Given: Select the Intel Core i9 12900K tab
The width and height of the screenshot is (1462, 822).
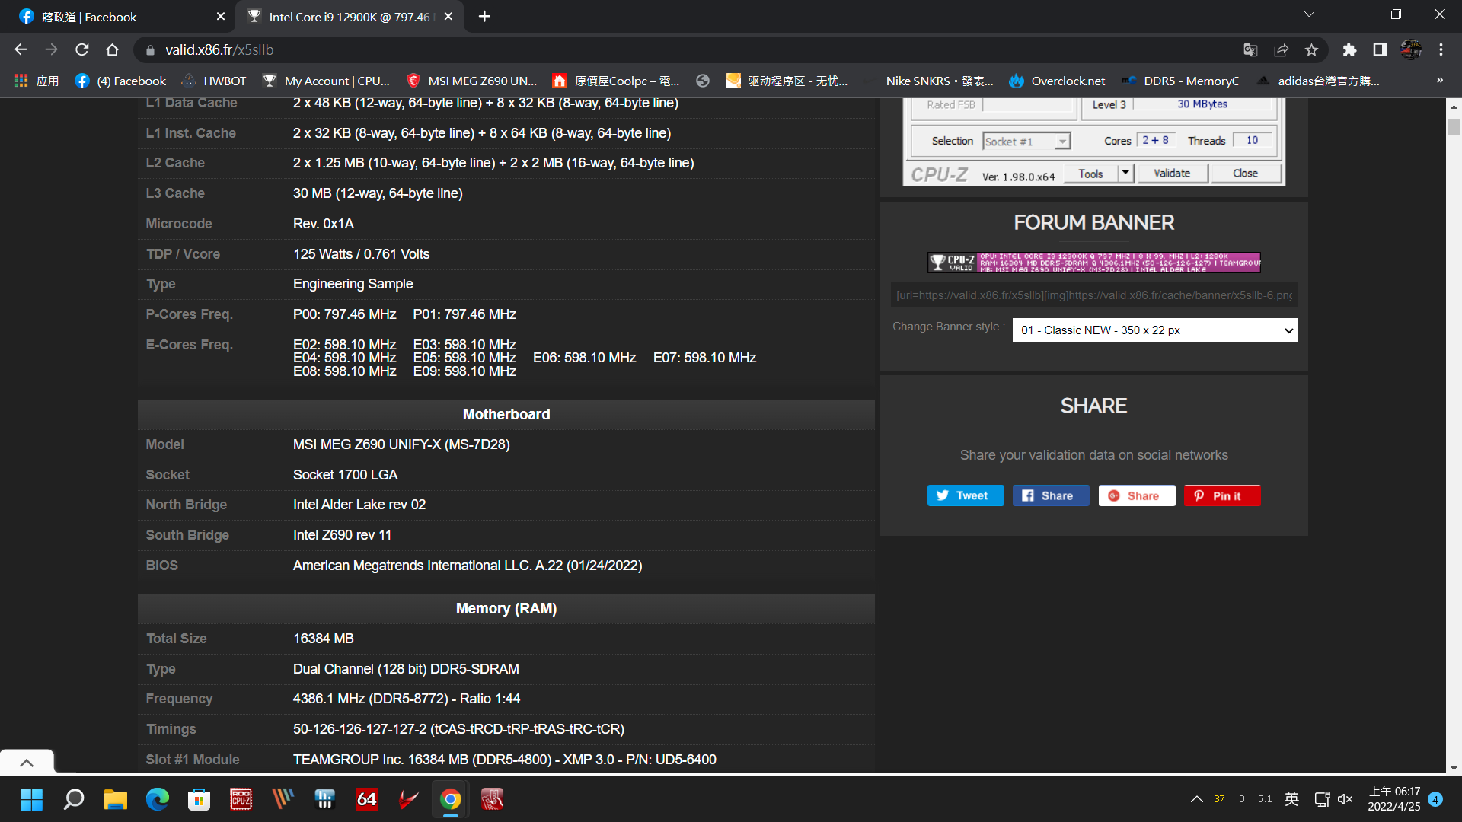Looking at the screenshot, I should tap(350, 16).
